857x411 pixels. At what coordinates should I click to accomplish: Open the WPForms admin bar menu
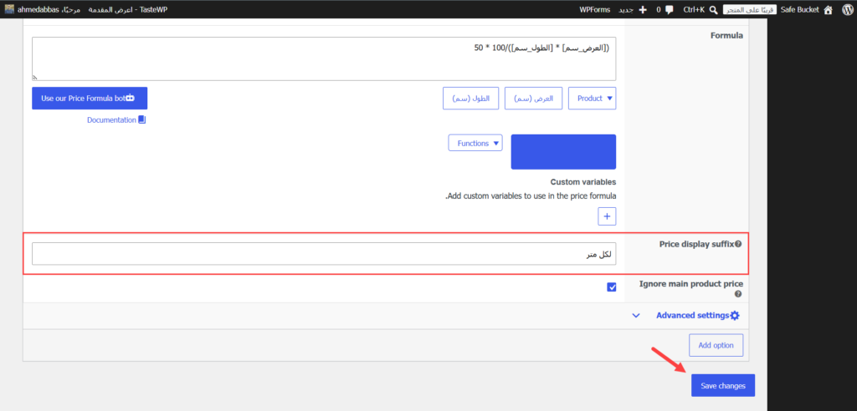(x=595, y=10)
